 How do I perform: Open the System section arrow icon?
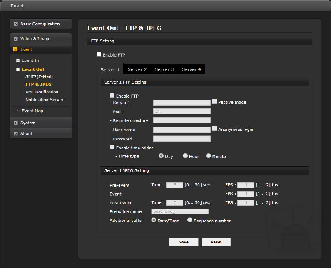(16, 123)
